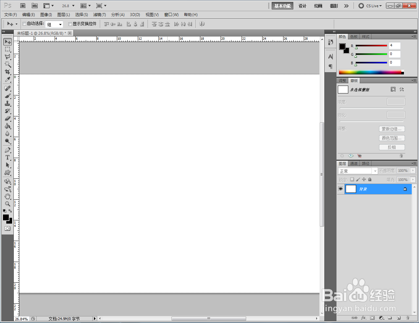Screen dimensions: 419x323
Task: Switch to the Adjustments tab
Action: click(342, 81)
